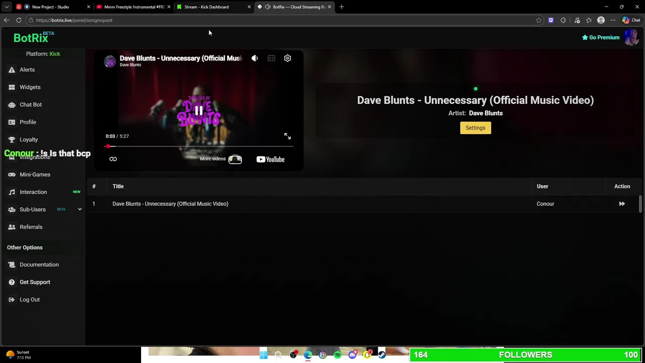Open More videos thumbnail
Image resolution: width=645 pixels, height=363 pixels.
(x=235, y=159)
